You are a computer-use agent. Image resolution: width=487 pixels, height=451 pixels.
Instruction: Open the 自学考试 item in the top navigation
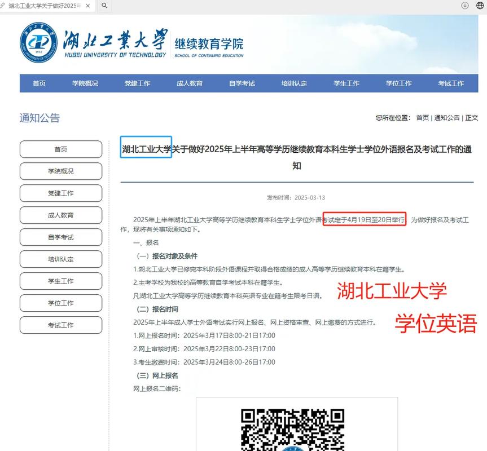(242, 83)
